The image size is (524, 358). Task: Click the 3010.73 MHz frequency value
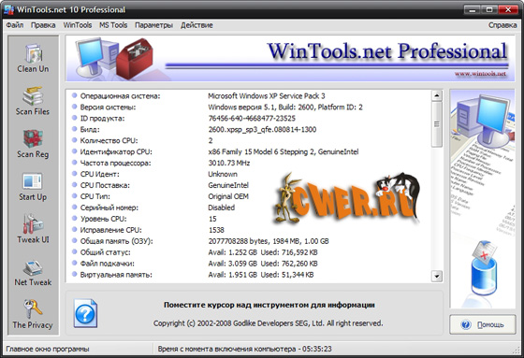229,164
